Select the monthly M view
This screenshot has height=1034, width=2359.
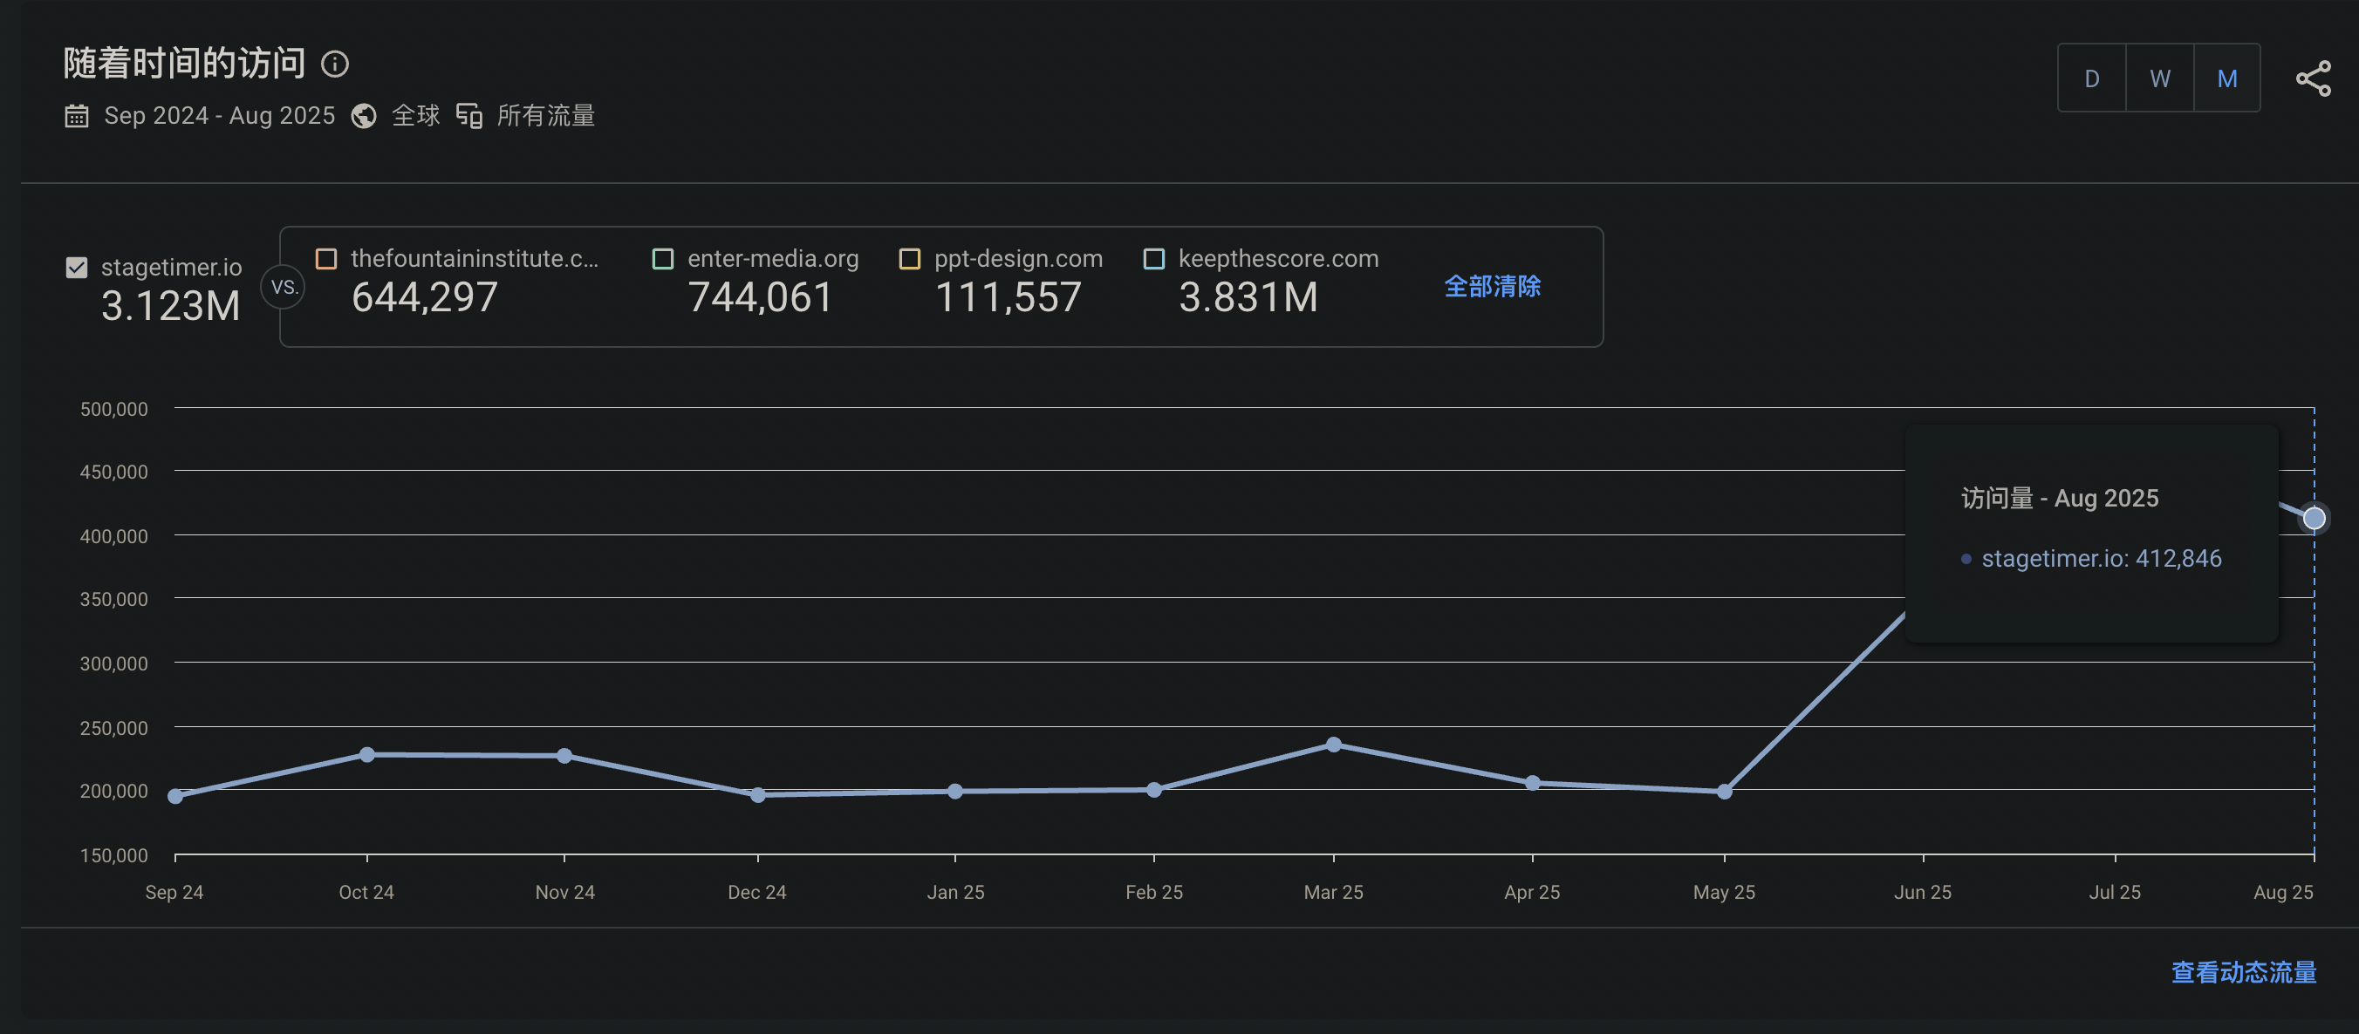point(2227,78)
